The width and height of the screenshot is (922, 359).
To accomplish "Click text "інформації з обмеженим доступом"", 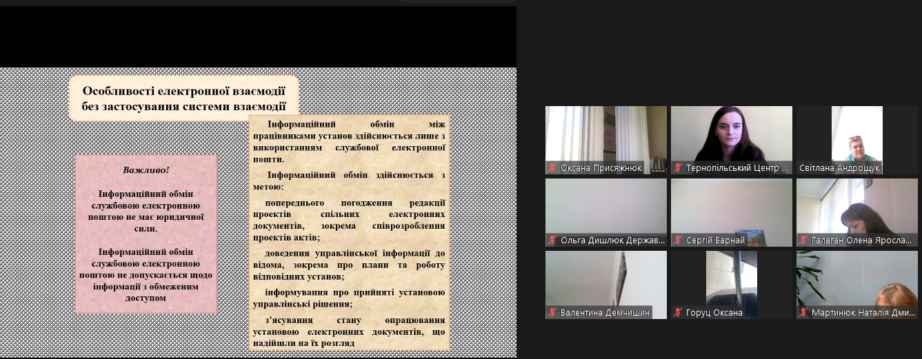I will [146, 292].
